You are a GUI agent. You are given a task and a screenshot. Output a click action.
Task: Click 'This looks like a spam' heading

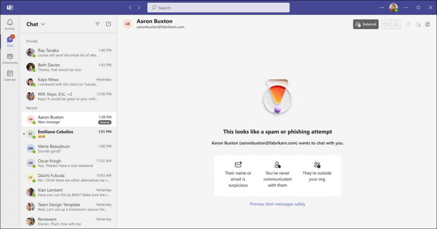click(x=277, y=131)
